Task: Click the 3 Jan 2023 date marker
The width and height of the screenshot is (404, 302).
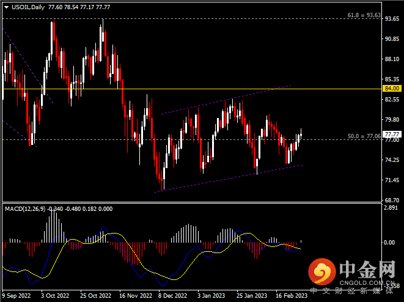Action: coord(210,295)
